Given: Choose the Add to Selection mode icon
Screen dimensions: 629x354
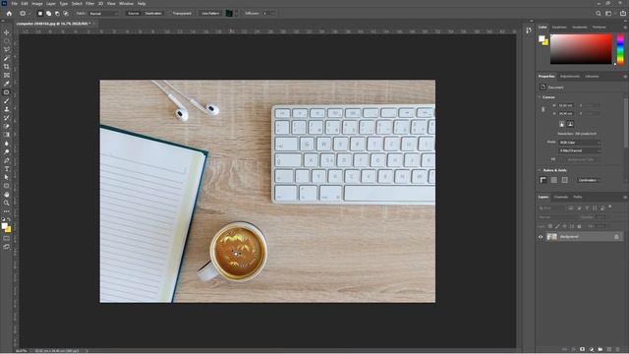Looking at the screenshot, I should [48, 13].
